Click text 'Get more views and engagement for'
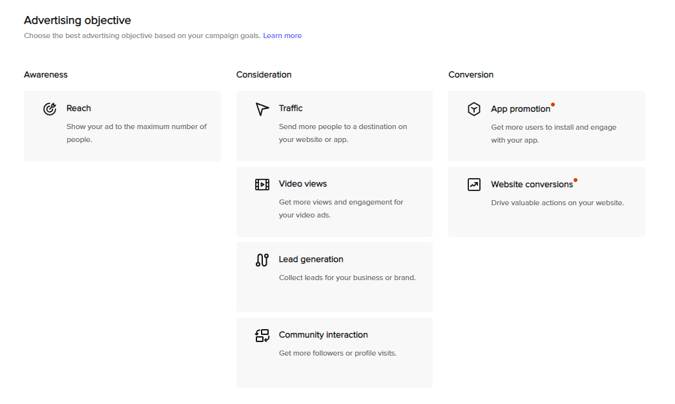The image size is (675, 404). [341, 202]
